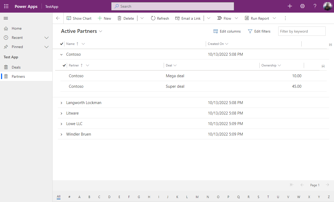Open the Active Partners view dropdown
Image resolution: width=334 pixels, height=202 pixels.
[100, 31]
